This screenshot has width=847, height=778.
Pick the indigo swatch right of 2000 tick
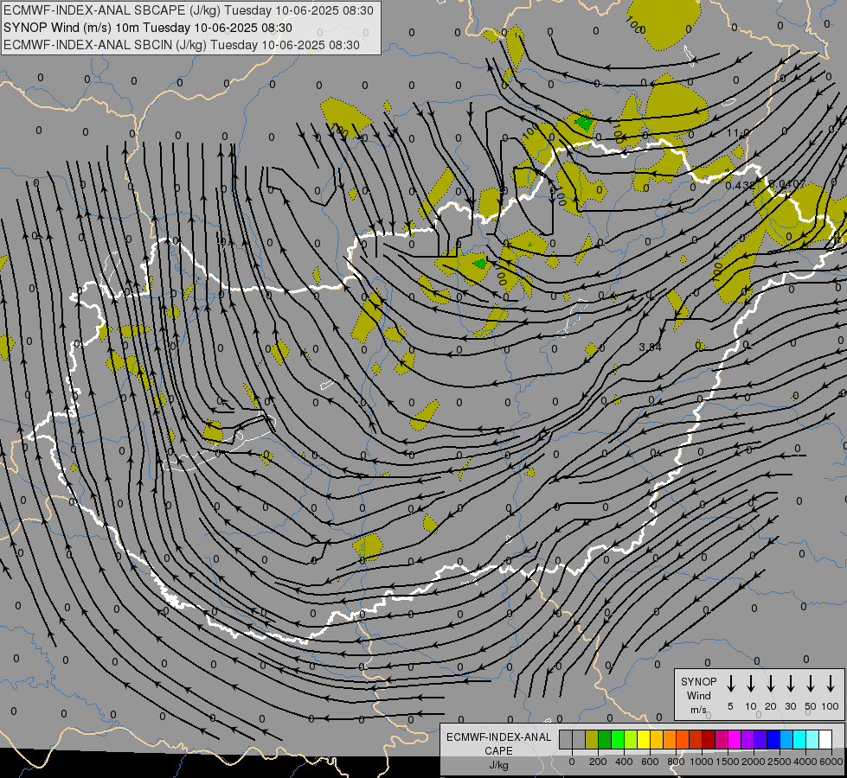coord(760,739)
